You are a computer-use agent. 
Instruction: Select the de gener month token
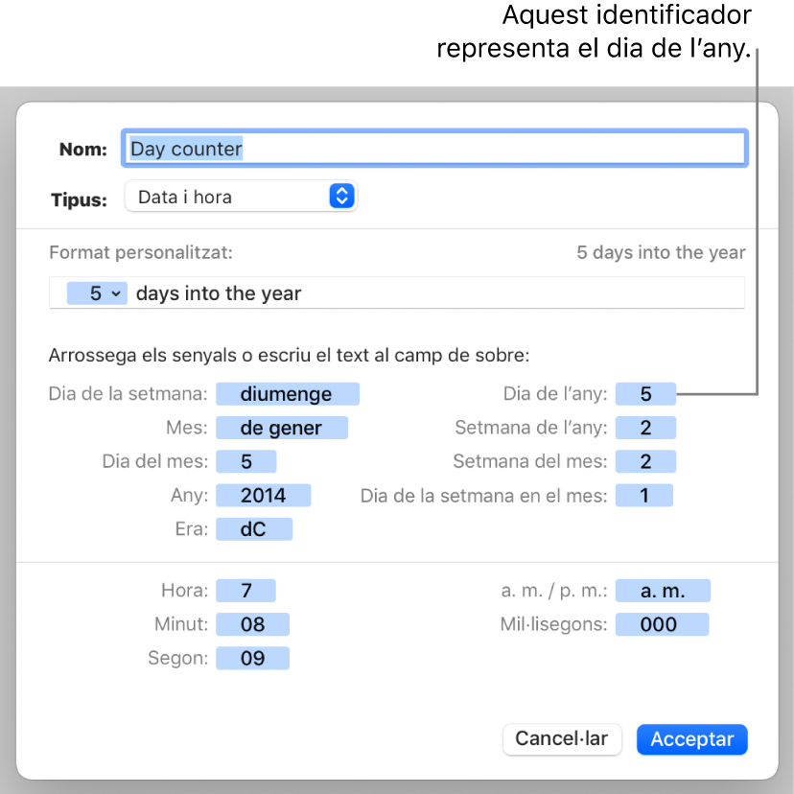282,428
